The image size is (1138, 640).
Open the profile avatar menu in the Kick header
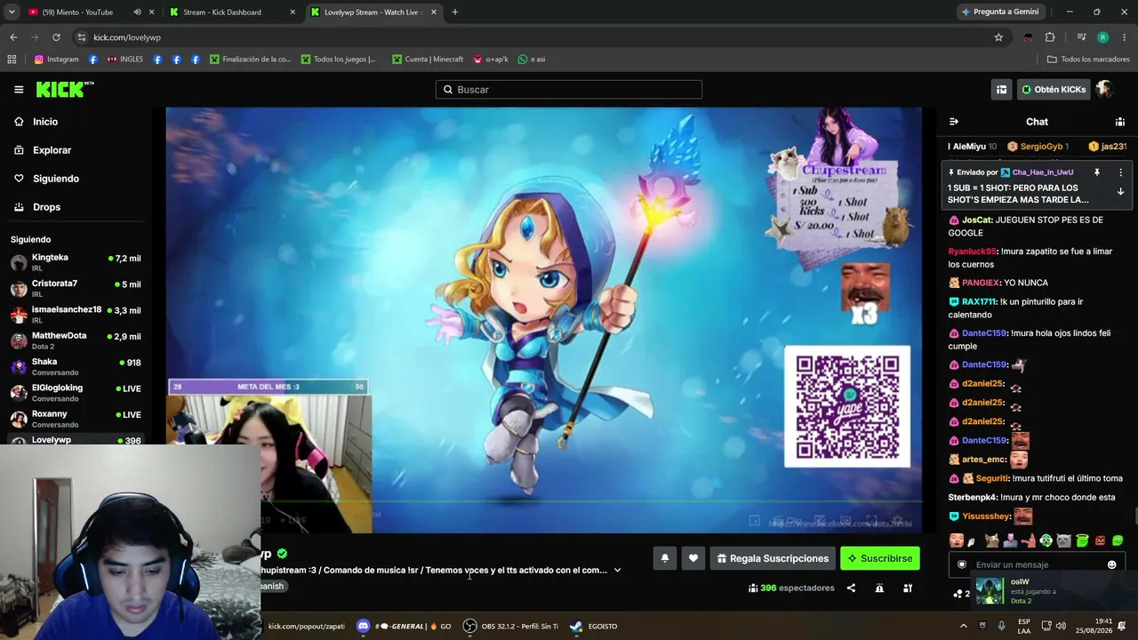coord(1104,89)
